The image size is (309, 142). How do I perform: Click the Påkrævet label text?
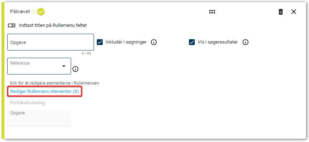(x=20, y=12)
